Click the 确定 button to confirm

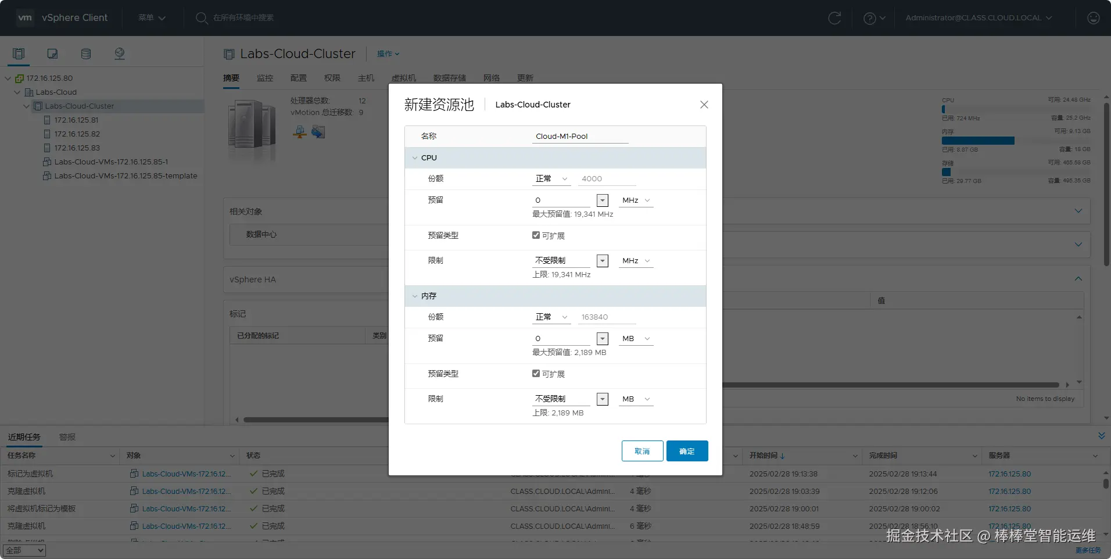687,451
